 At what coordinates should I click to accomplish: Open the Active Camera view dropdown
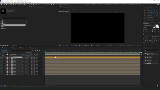131,45
